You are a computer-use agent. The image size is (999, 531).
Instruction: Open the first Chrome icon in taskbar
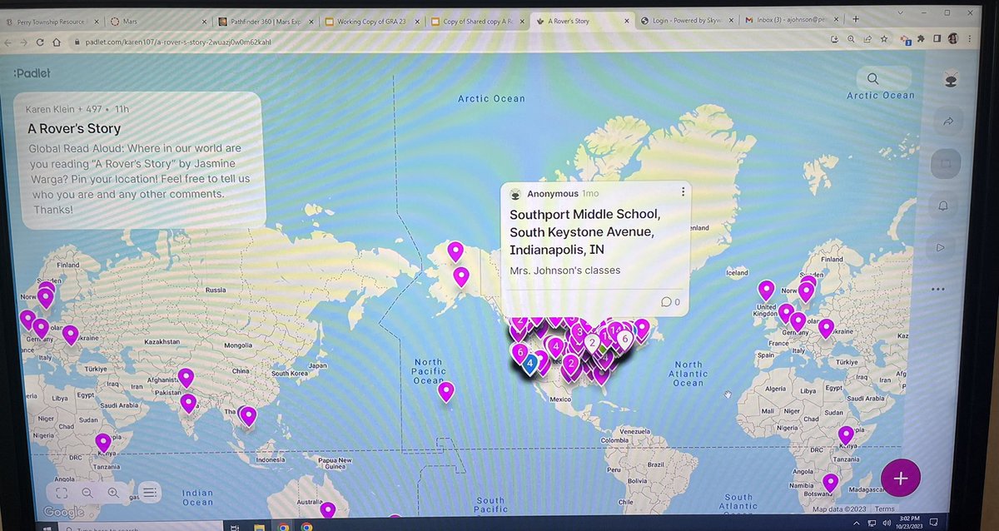pyautogui.click(x=283, y=527)
